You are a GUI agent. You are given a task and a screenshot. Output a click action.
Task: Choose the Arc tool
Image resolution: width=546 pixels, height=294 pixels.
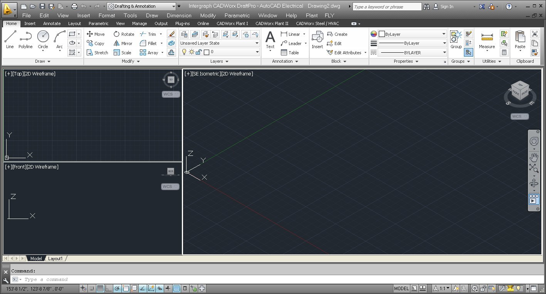[x=59, y=40]
